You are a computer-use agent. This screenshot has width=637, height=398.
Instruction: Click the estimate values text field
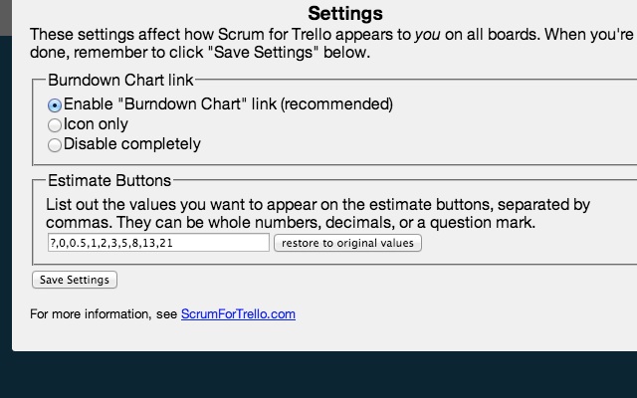click(x=157, y=243)
